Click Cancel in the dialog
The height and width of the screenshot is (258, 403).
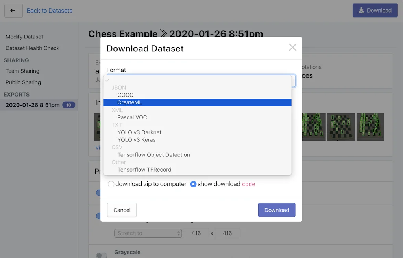(x=122, y=210)
